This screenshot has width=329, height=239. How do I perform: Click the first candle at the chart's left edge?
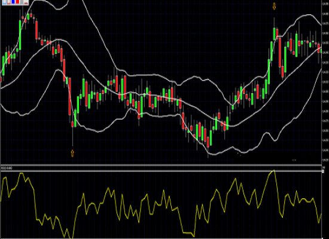(x=1, y=79)
